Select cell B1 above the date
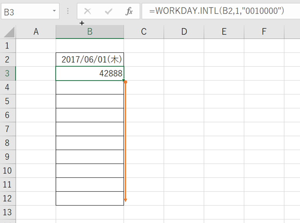The width and height of the screenshot is (300, 223). tap(90, 46)
